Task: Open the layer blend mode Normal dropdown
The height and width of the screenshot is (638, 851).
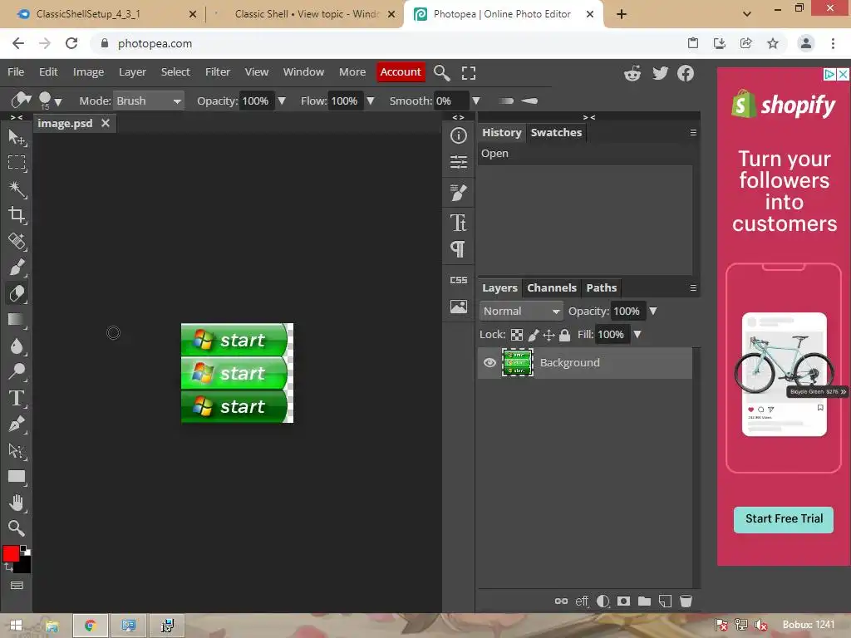Action: point(521,312)
